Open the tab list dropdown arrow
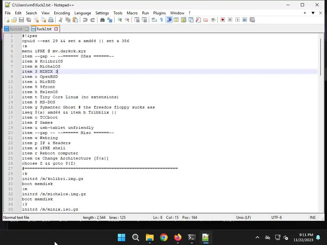Image resolution: width=327 pixels, height=245 pixels. pos(313,13)
